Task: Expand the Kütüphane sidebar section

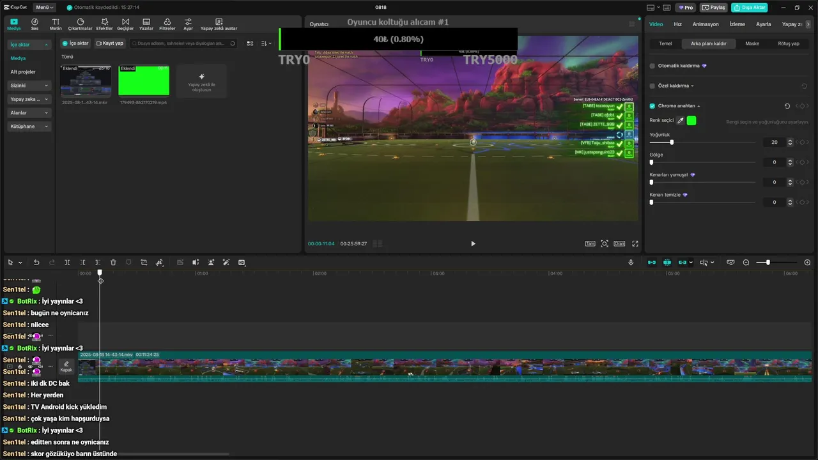Action: click(29, 126)
